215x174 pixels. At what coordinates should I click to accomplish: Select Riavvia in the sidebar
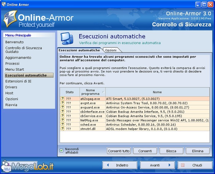(11, 105)
